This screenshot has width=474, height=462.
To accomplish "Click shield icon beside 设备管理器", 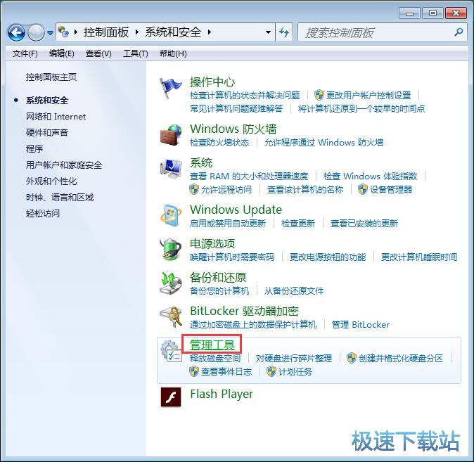I will point(363,189).
